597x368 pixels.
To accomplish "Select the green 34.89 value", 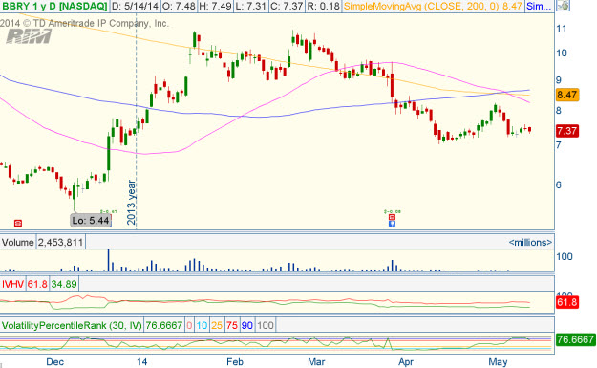I will (64, 284).
